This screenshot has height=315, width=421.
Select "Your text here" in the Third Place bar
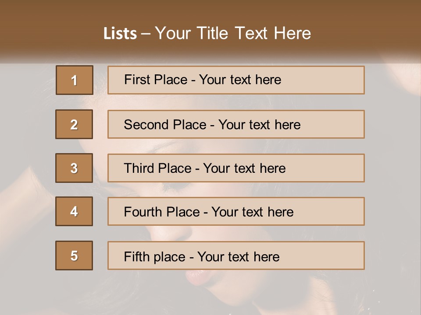(x=244, y=168)
